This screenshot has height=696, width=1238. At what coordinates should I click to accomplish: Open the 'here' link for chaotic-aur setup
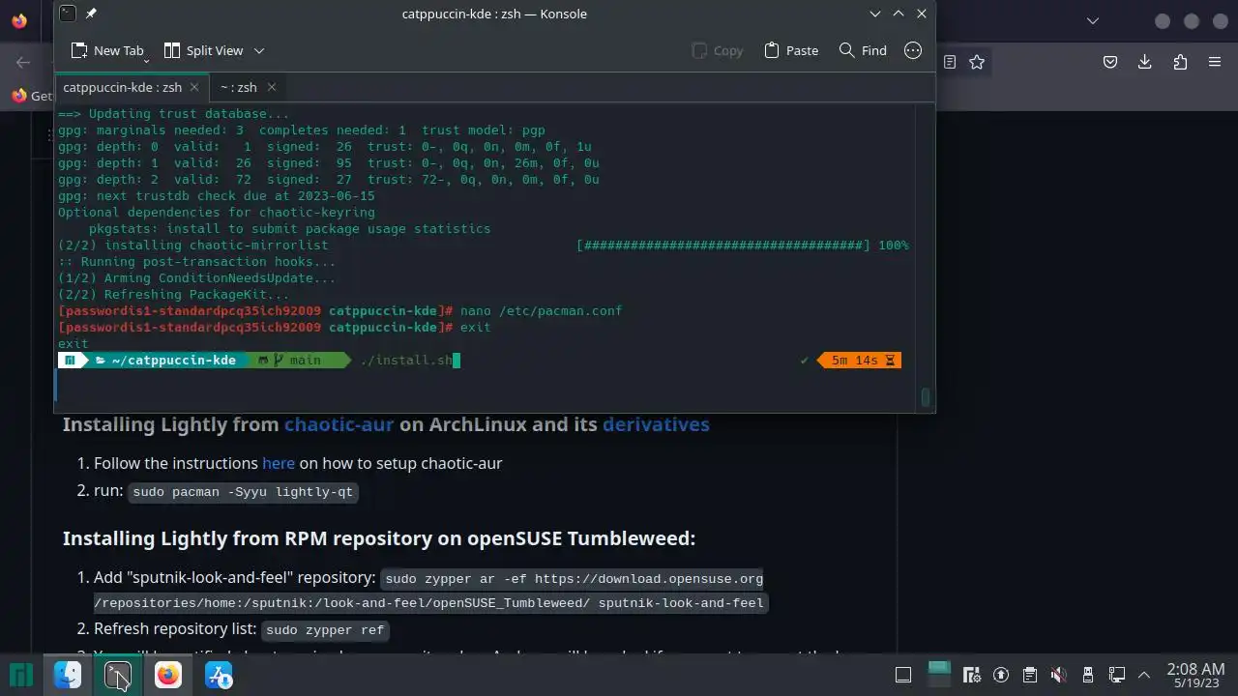pos(279,463)
